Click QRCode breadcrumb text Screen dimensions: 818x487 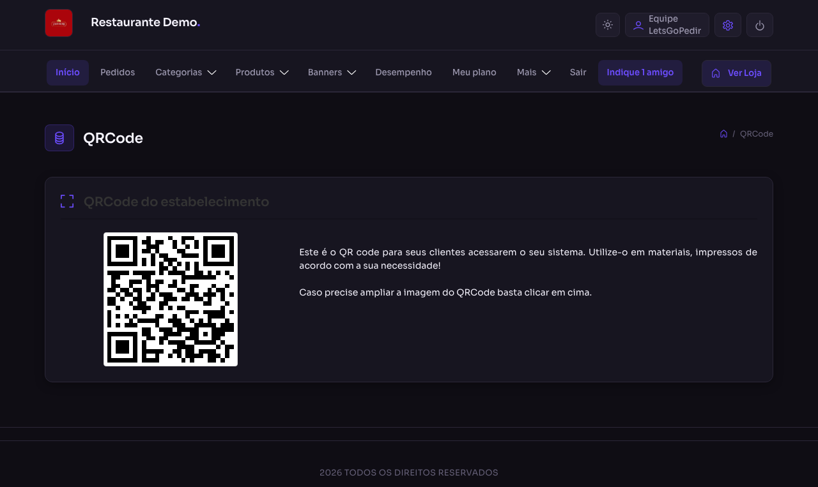pyautogui.click(x=757, y=134)
